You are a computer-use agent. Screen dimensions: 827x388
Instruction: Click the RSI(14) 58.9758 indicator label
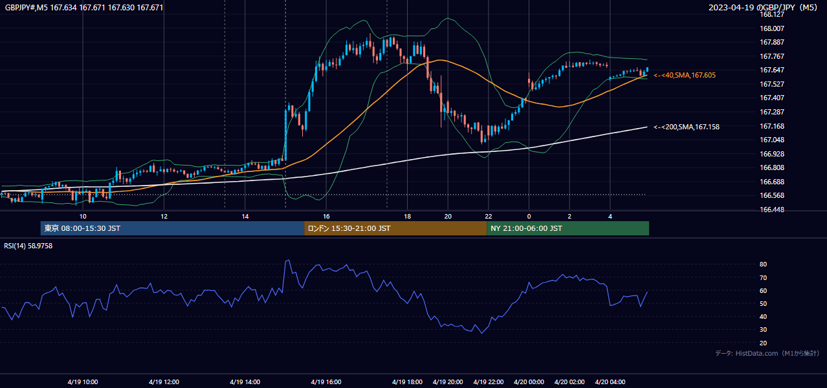click(x=28, y=246)
